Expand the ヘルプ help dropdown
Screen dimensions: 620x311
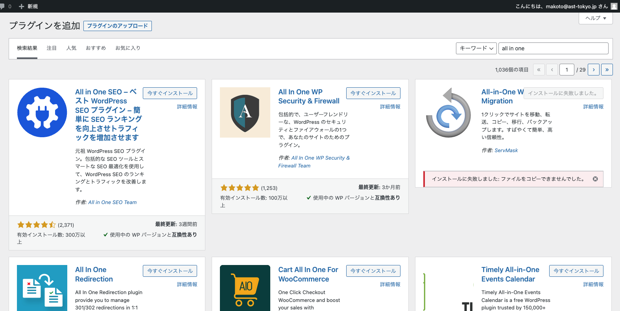pos(596,18)
